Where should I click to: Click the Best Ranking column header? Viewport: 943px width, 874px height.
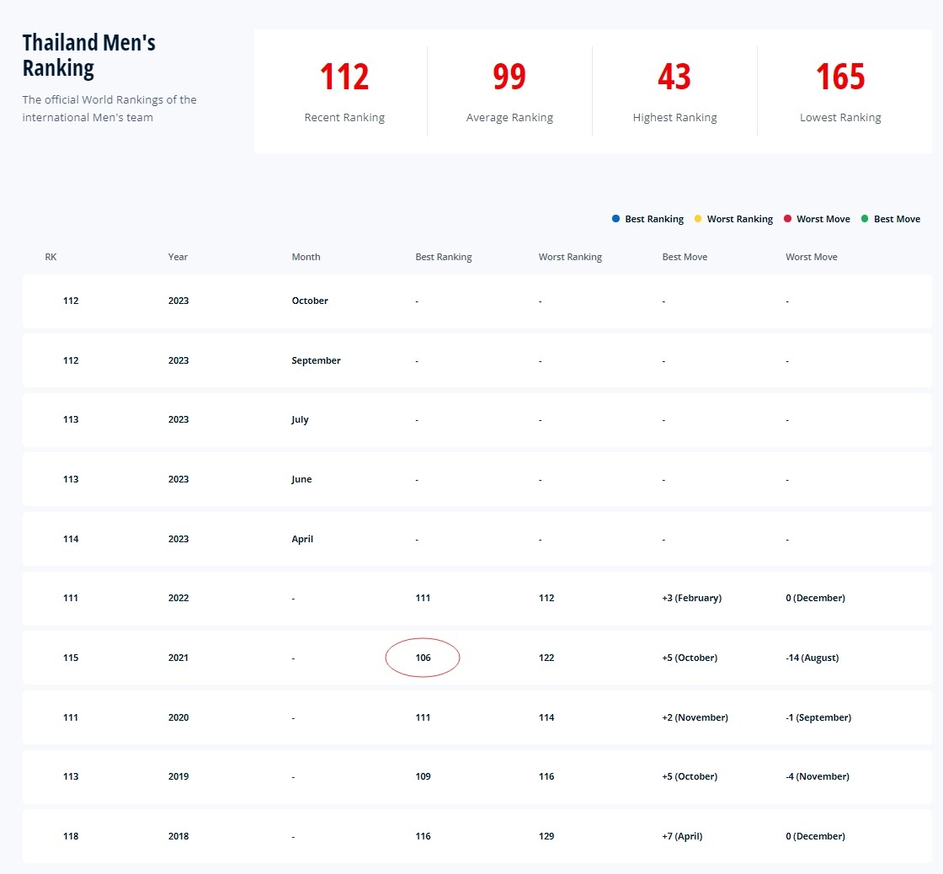click(x=443, y=257)
